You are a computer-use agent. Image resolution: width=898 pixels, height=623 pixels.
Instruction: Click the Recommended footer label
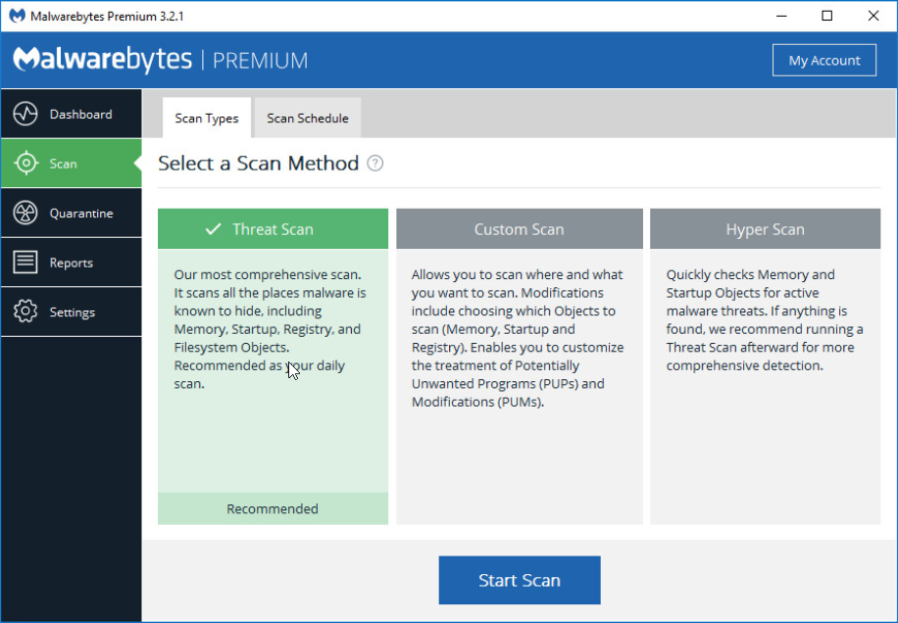(x=273, y=508)
